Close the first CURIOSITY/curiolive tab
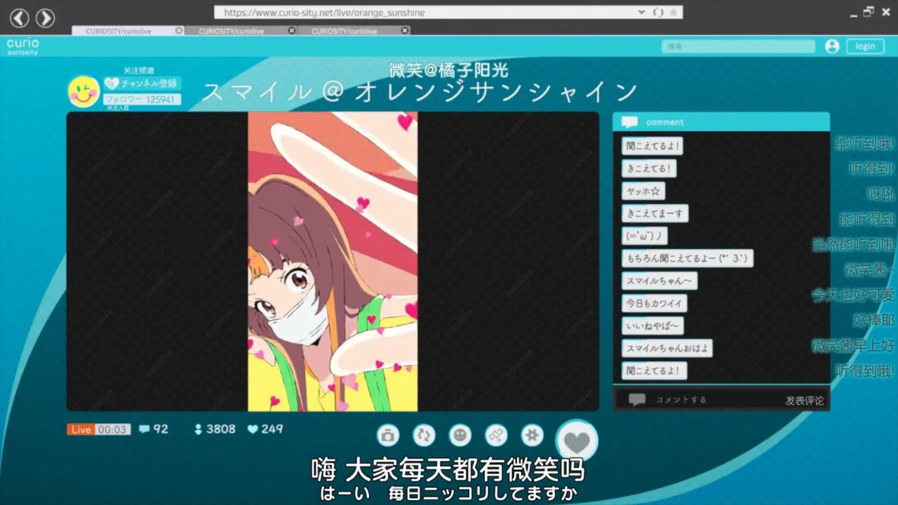Viewport: 898px width, 505px height. point(179,31)
